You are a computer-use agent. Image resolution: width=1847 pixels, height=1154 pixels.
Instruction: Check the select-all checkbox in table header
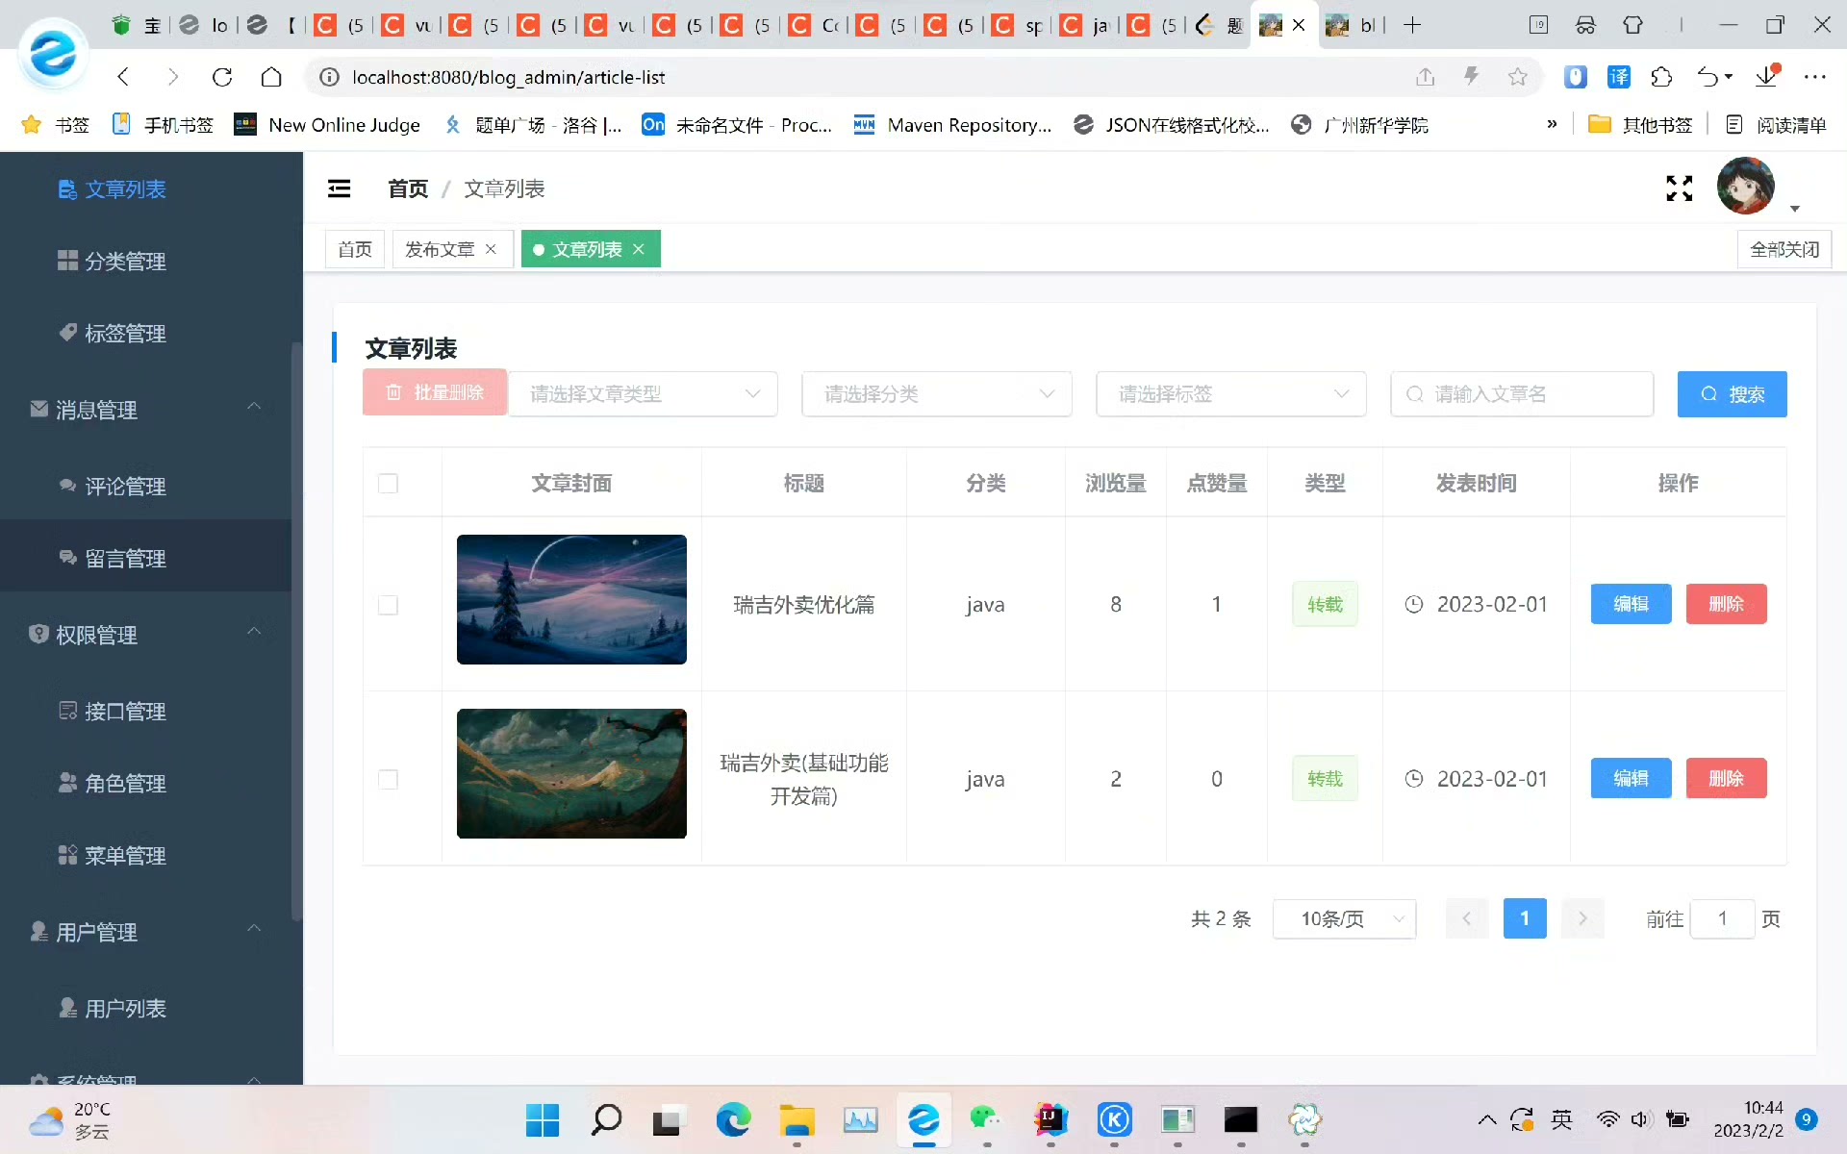click(x=388, y=484)
